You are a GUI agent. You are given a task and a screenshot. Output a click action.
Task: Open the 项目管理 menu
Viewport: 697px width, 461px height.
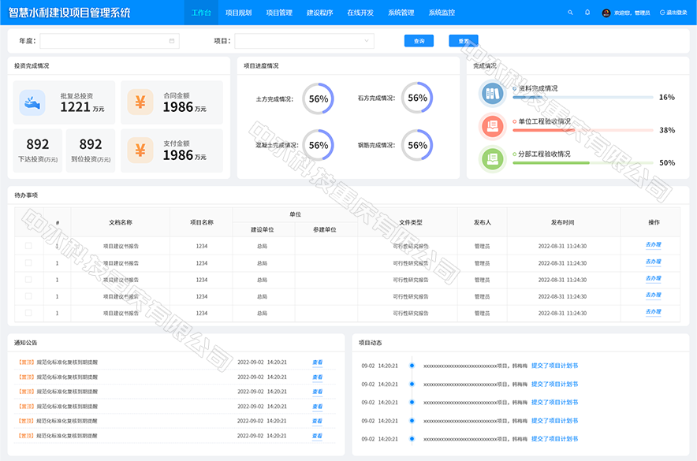[x=279, y=13]
